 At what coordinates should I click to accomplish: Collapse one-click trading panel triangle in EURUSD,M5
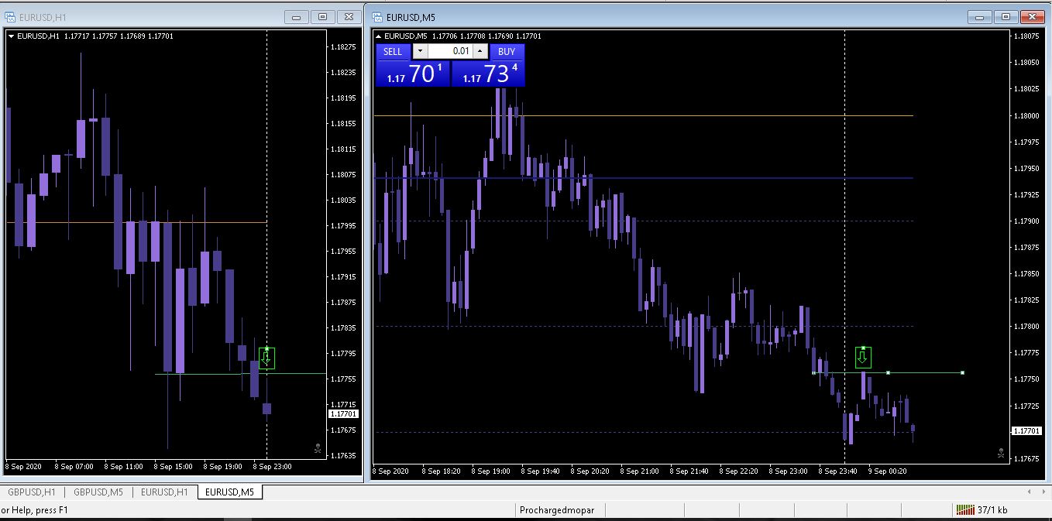pos(379,36)
